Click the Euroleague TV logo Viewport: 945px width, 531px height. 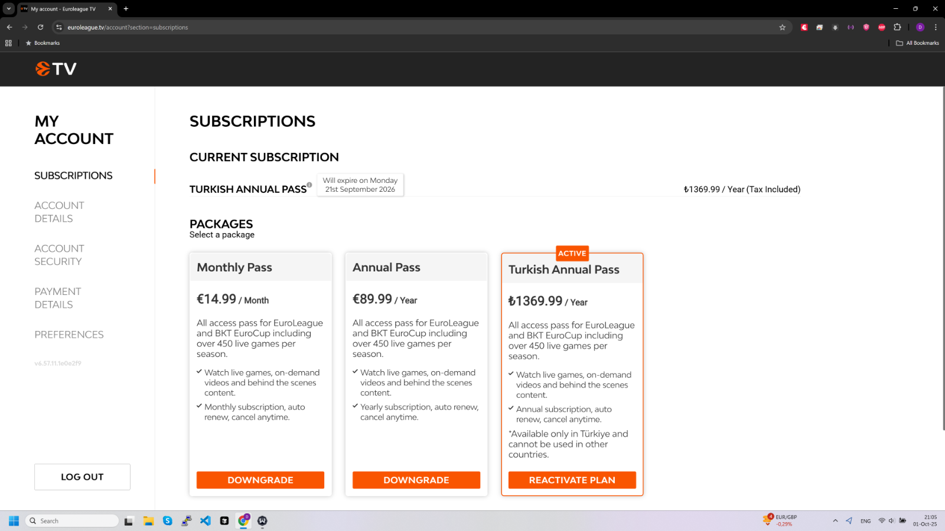click(56, 69)
